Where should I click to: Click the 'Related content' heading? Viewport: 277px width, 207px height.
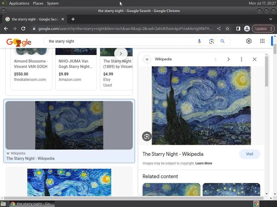tap(160, 176)
